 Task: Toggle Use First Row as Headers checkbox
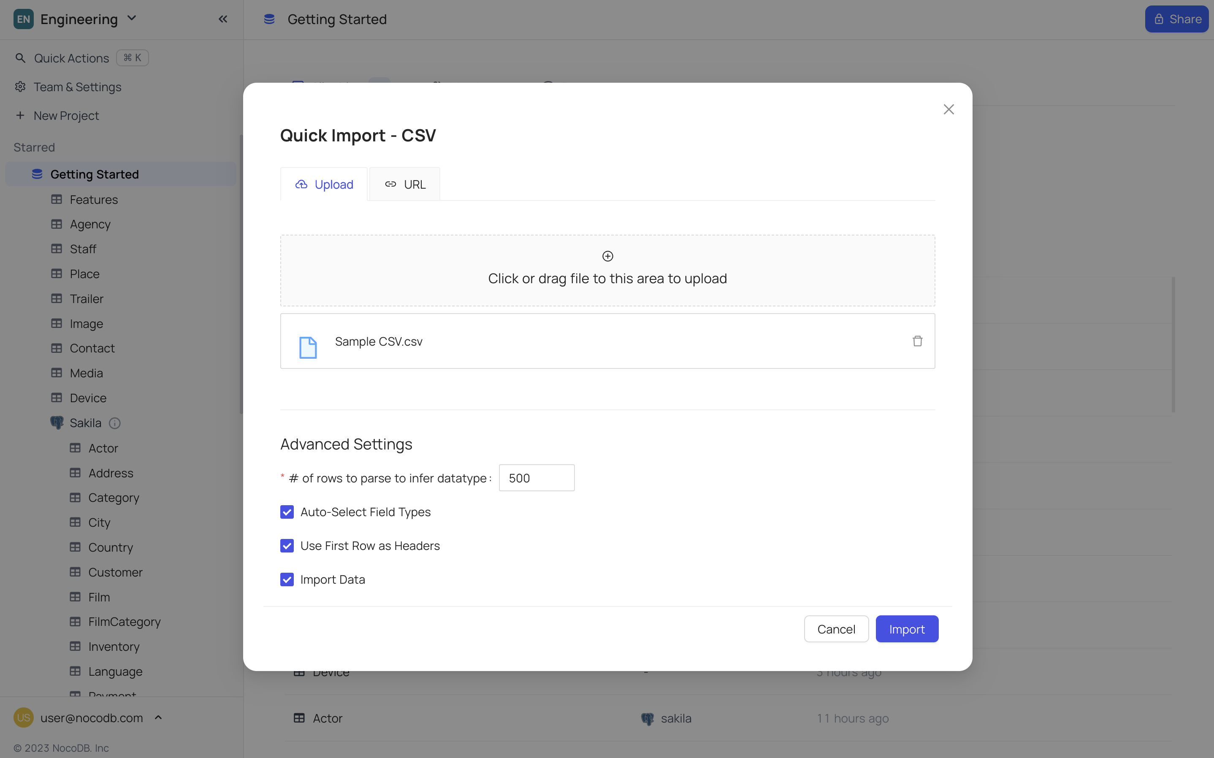[287, 545]
